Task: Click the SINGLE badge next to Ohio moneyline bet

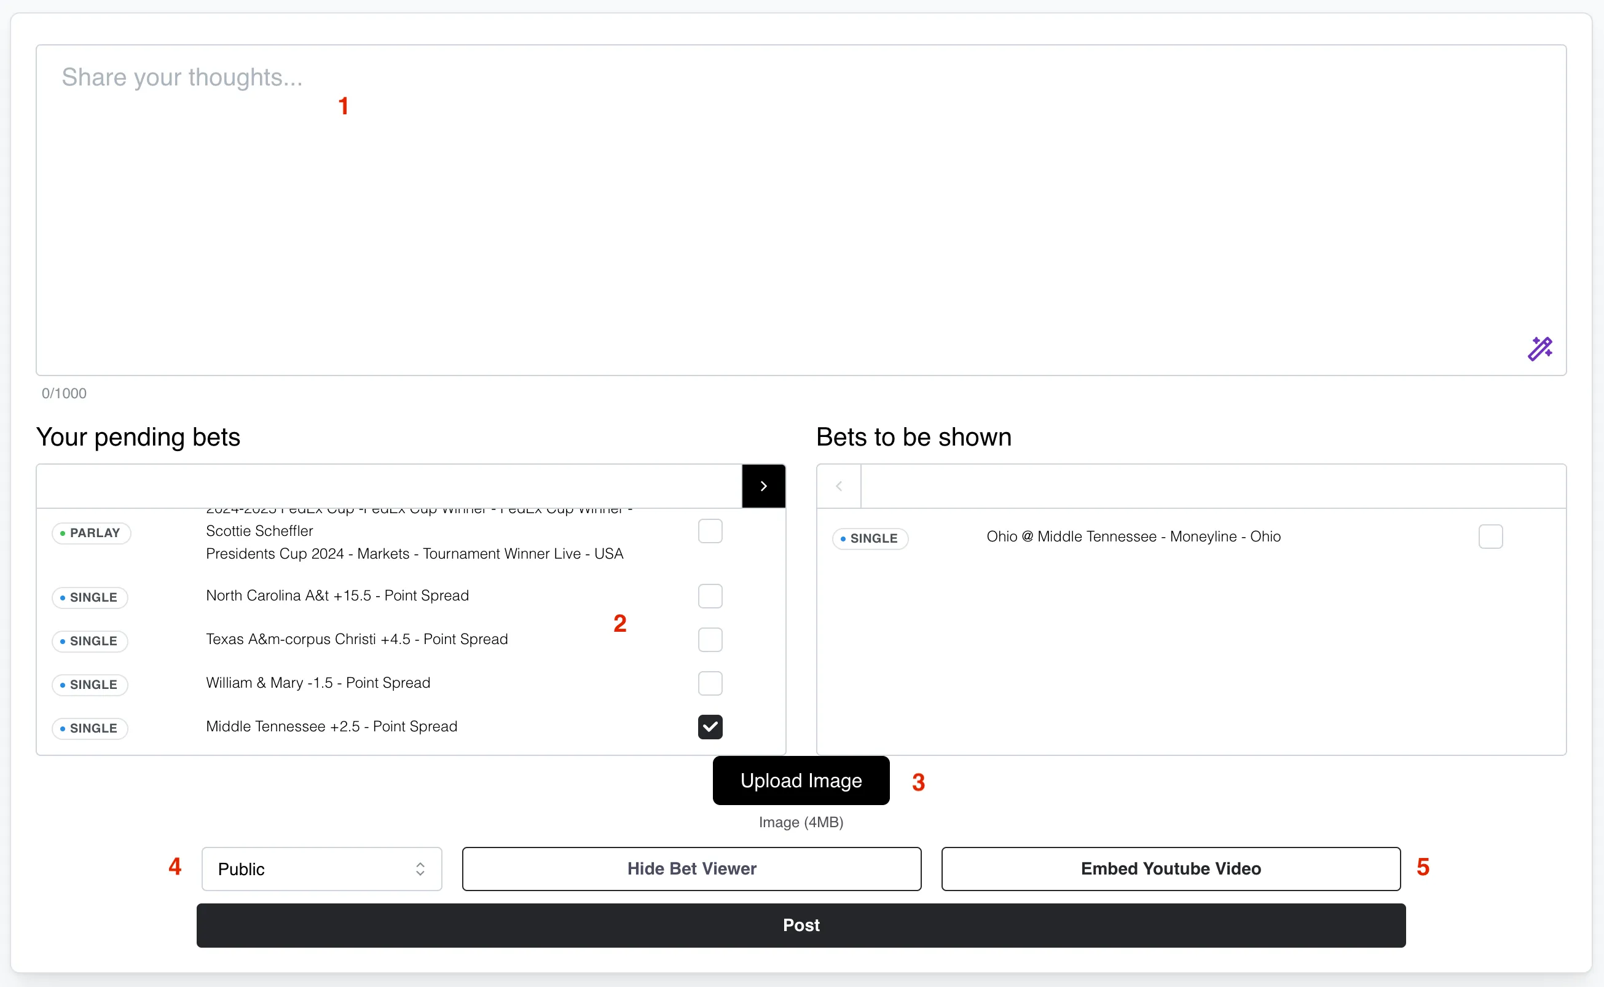Action: click(870, 538)
